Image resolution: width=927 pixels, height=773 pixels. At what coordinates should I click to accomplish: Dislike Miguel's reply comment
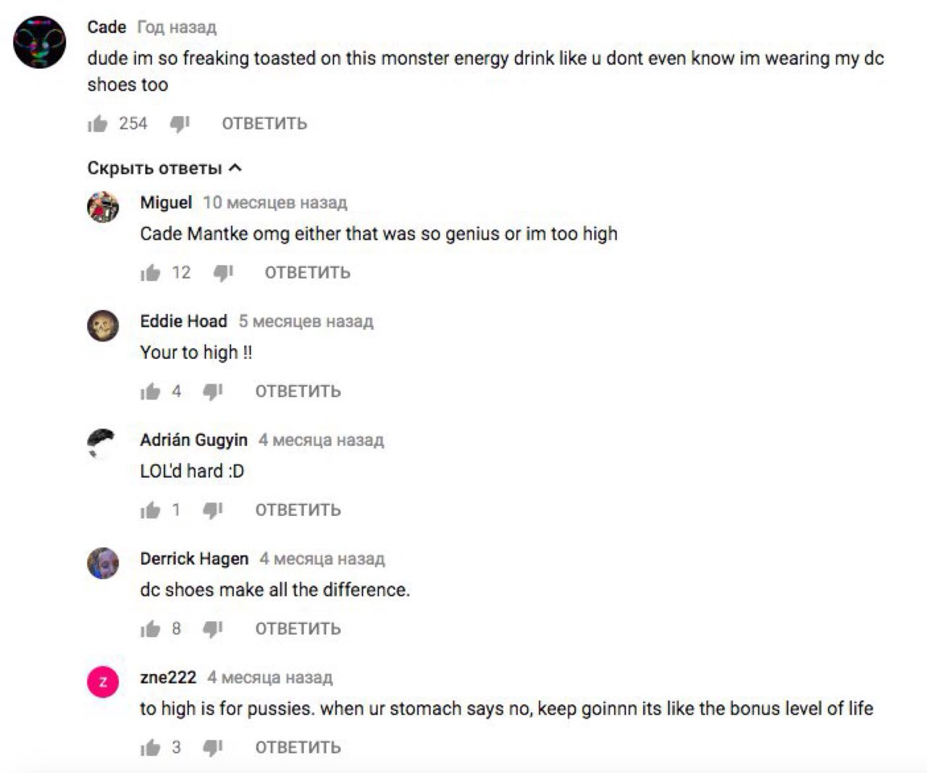click(223, 273)
